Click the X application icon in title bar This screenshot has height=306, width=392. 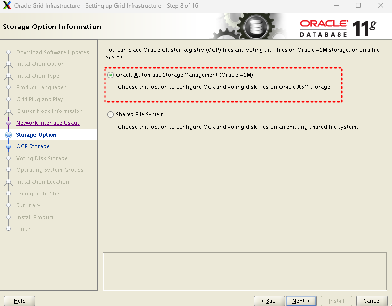[x=7, y=5]
